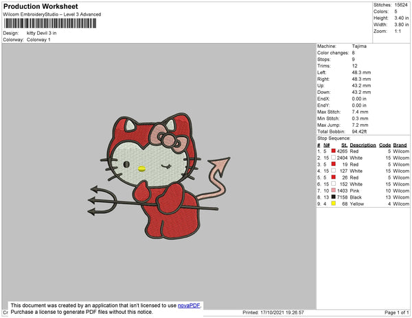The image size is (412, 318).
Task: Click the red swatch for 26 stitches
Action: (334, 177)
